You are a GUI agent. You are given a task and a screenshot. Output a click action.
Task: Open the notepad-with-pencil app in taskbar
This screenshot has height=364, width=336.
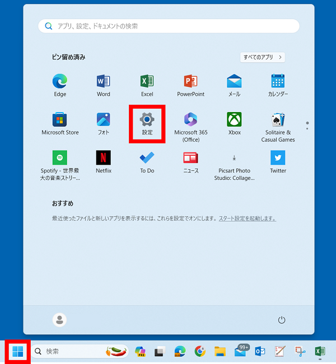[x=280, y=352]
